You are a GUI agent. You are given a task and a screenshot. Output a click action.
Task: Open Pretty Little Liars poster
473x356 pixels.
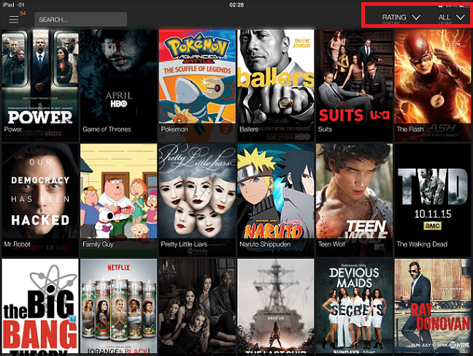(x=197, y=200)
